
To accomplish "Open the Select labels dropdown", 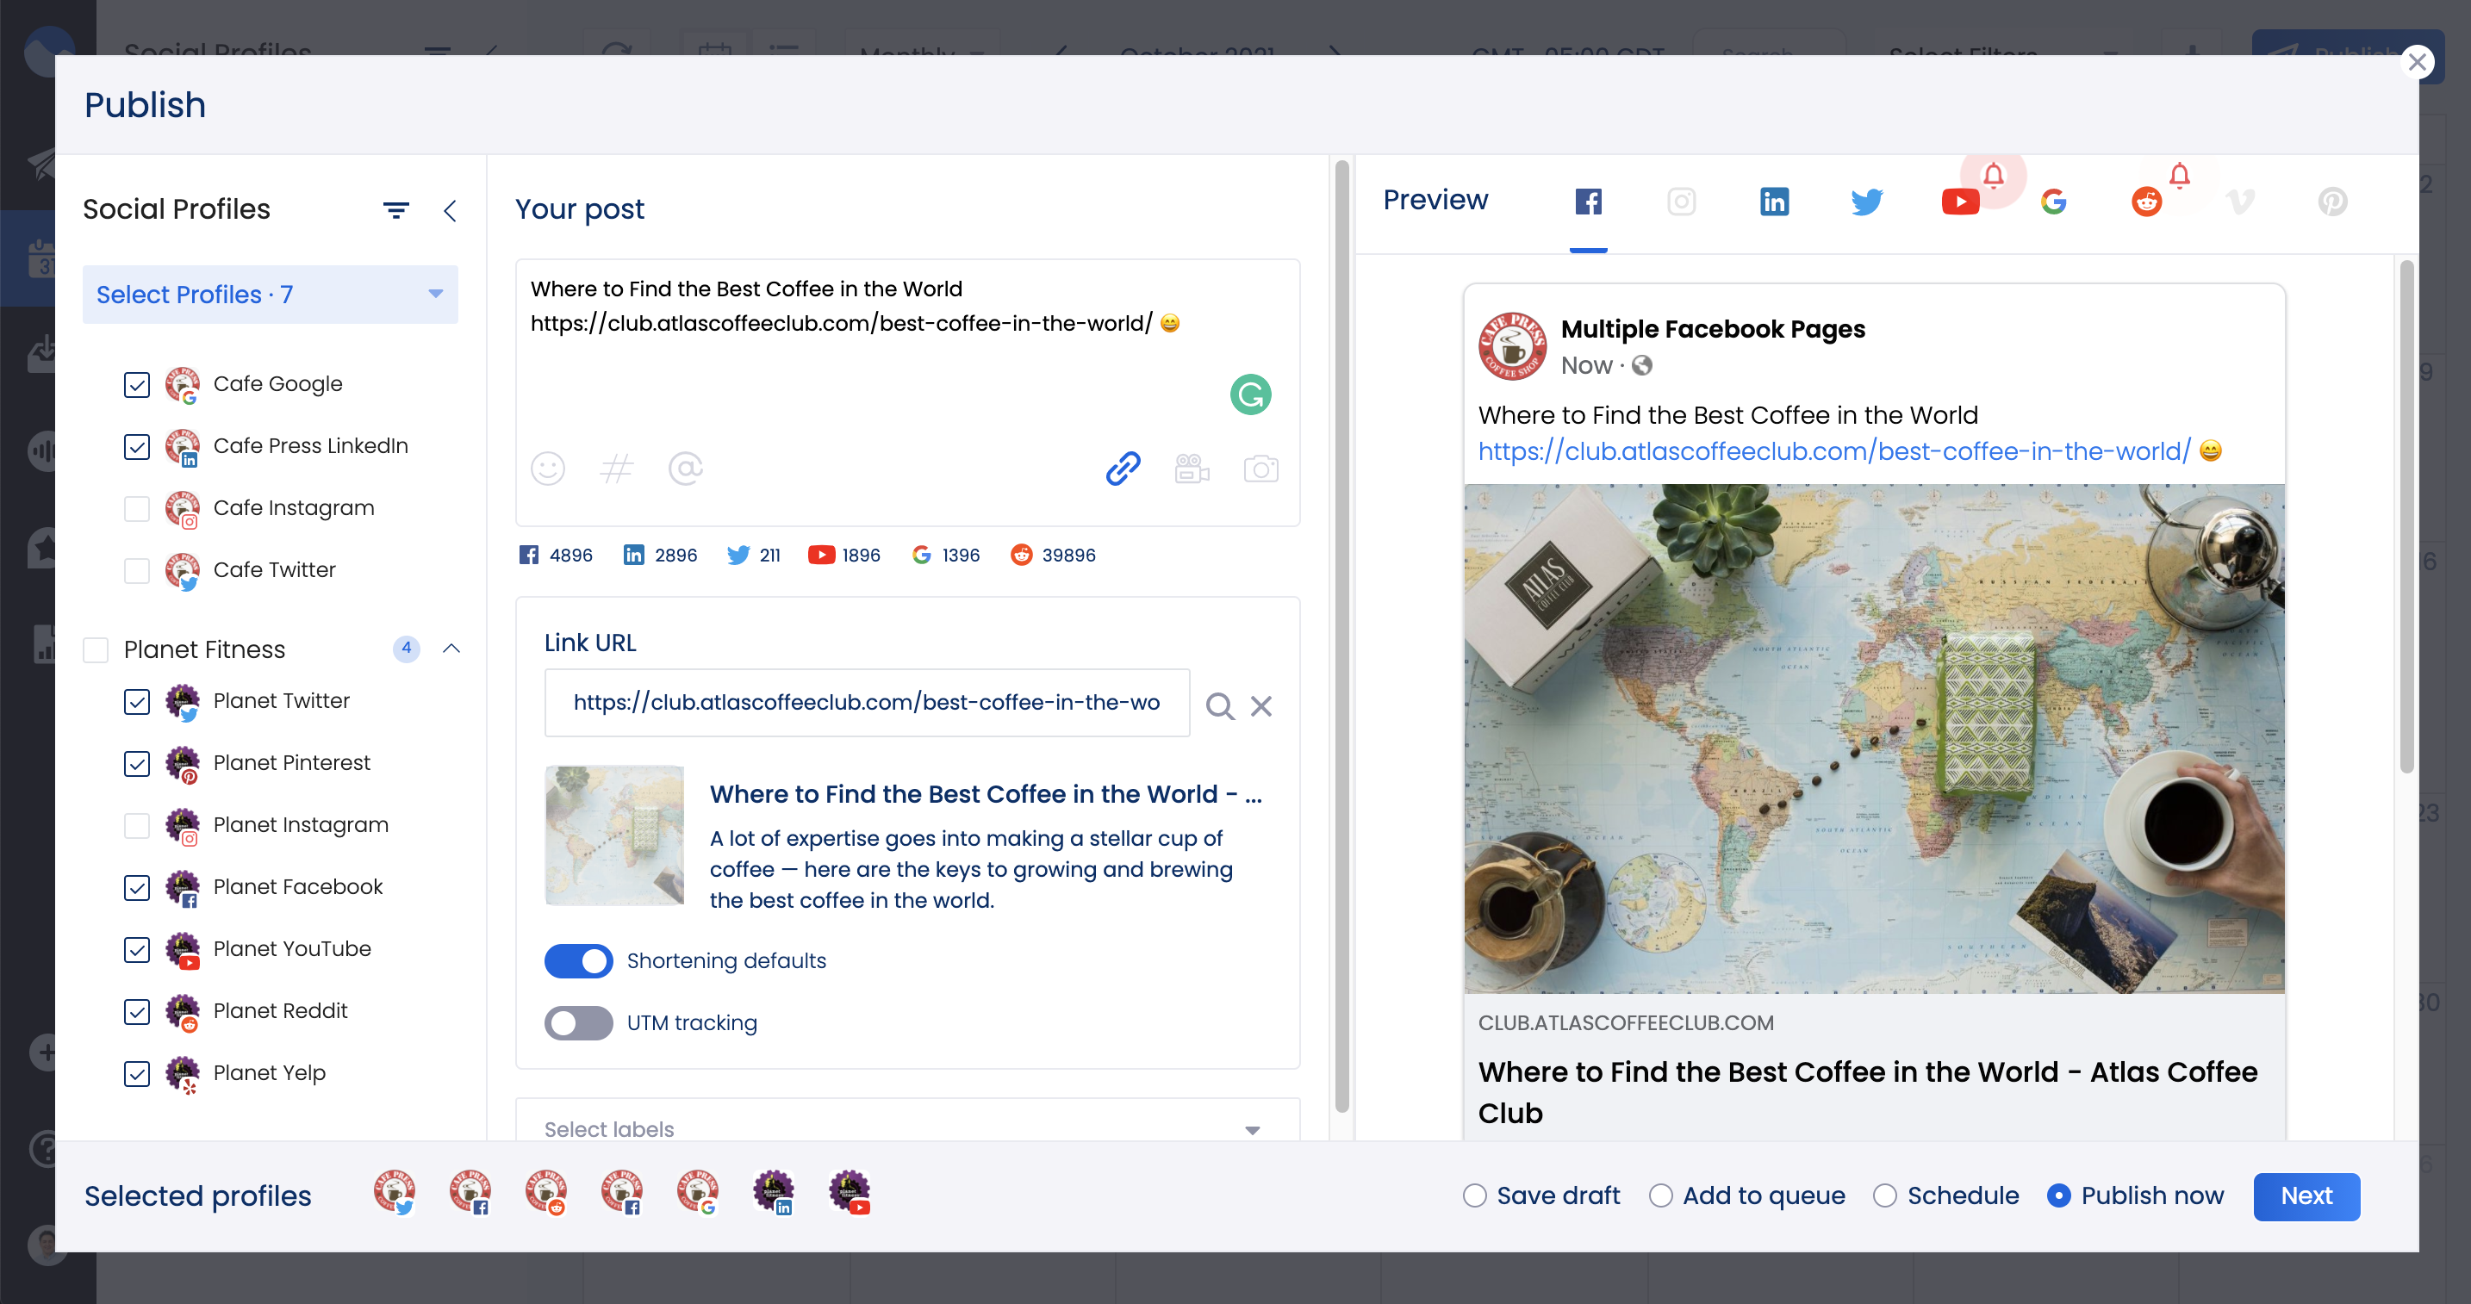I will [x=1252, y=1129].
